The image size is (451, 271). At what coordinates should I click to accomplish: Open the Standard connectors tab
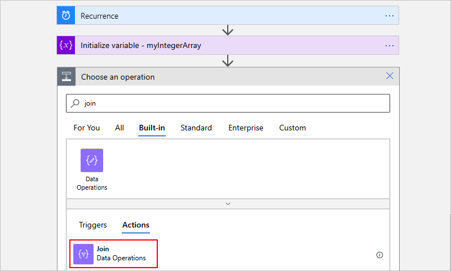coord(196,128)
